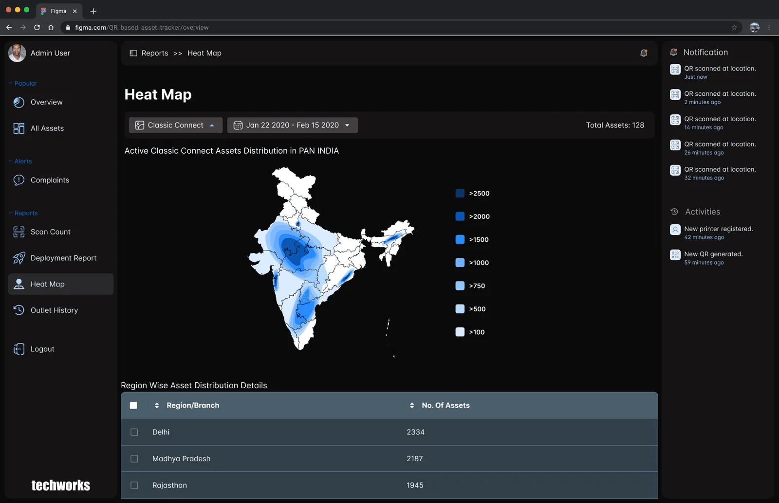Click browser profile avatar icon
Image resolution: width=779 pixels, height=503 pixels.
[x=755, y=27]
